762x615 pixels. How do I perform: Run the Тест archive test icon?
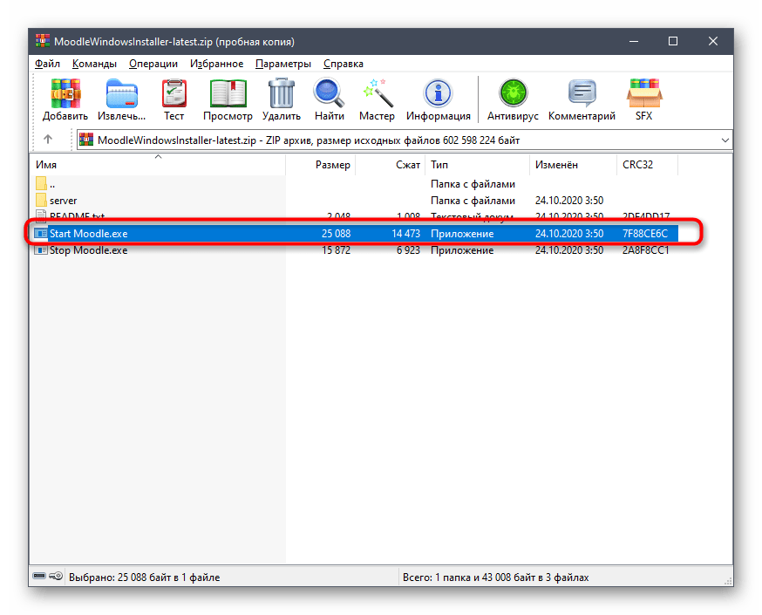[x=174, y=94]
